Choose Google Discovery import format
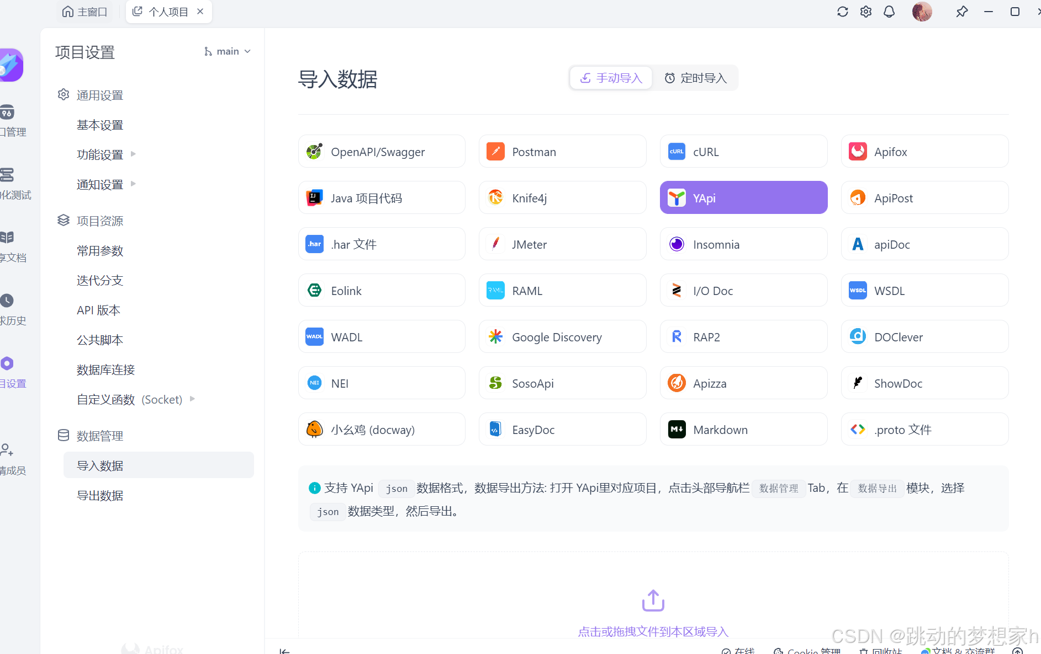This screenshot has width=1041, height=654. point(563,337)
